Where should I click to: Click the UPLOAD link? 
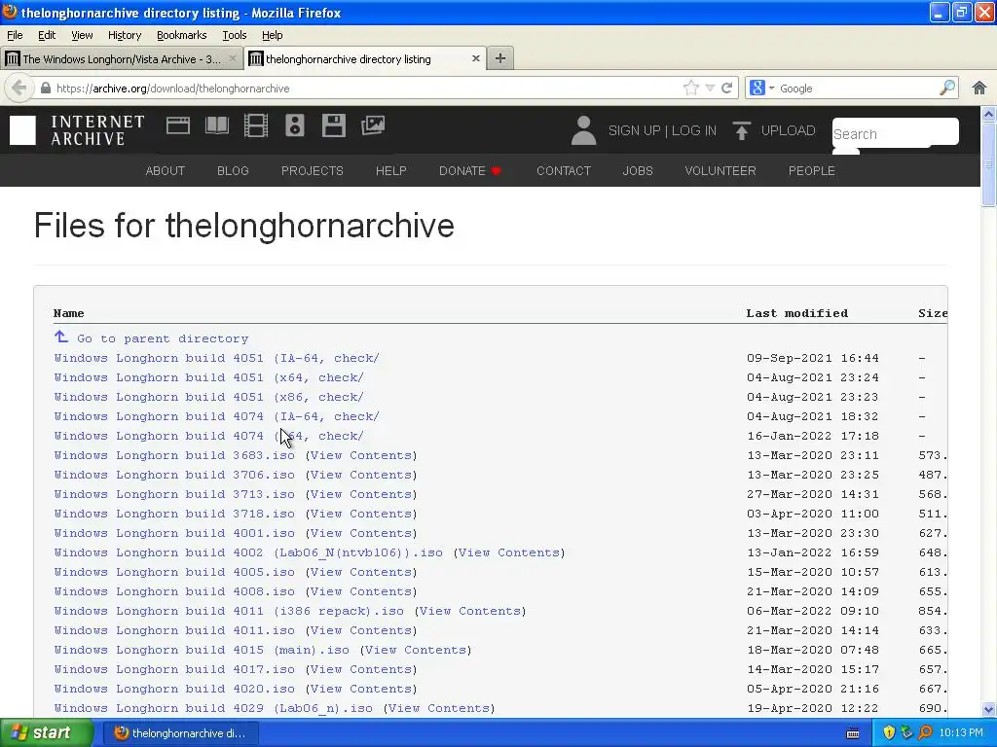(x=788, y=130)
